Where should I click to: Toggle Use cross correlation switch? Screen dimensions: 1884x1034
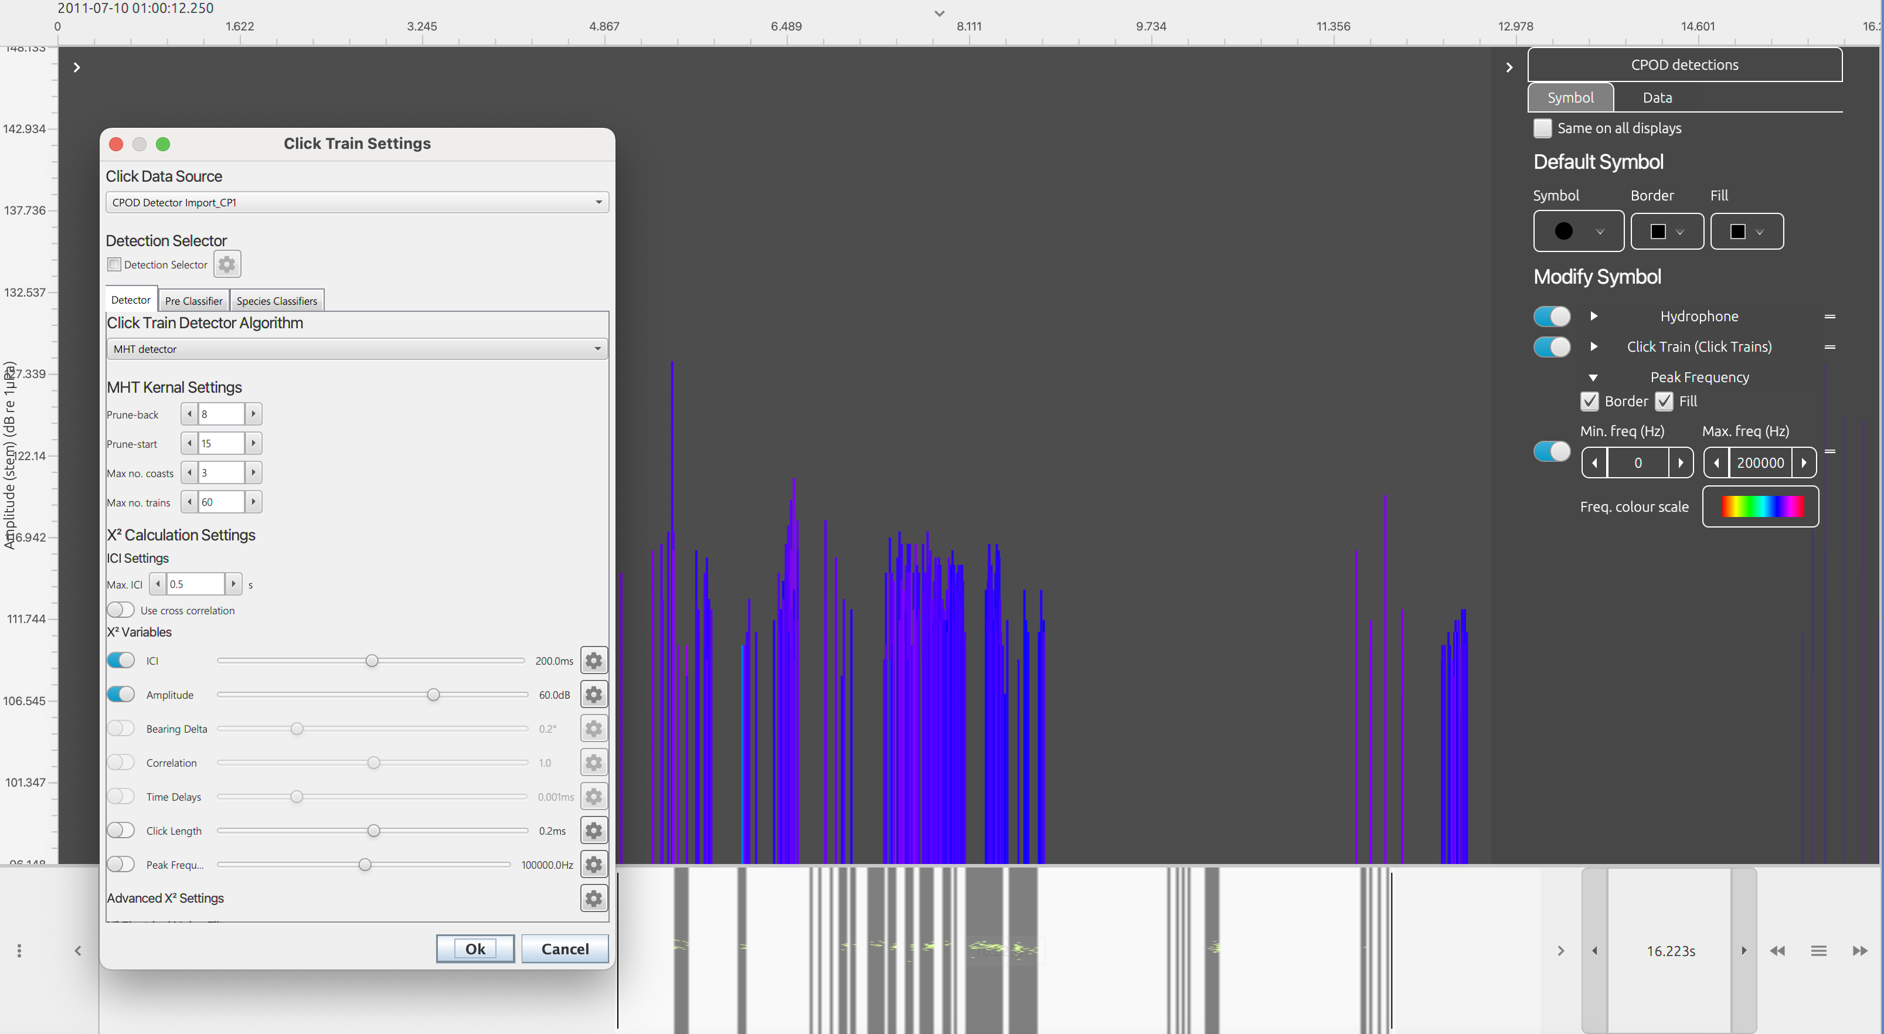point(121,610)
